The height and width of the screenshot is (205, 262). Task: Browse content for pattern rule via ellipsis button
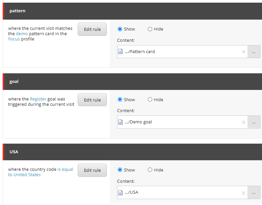(254, 52)
